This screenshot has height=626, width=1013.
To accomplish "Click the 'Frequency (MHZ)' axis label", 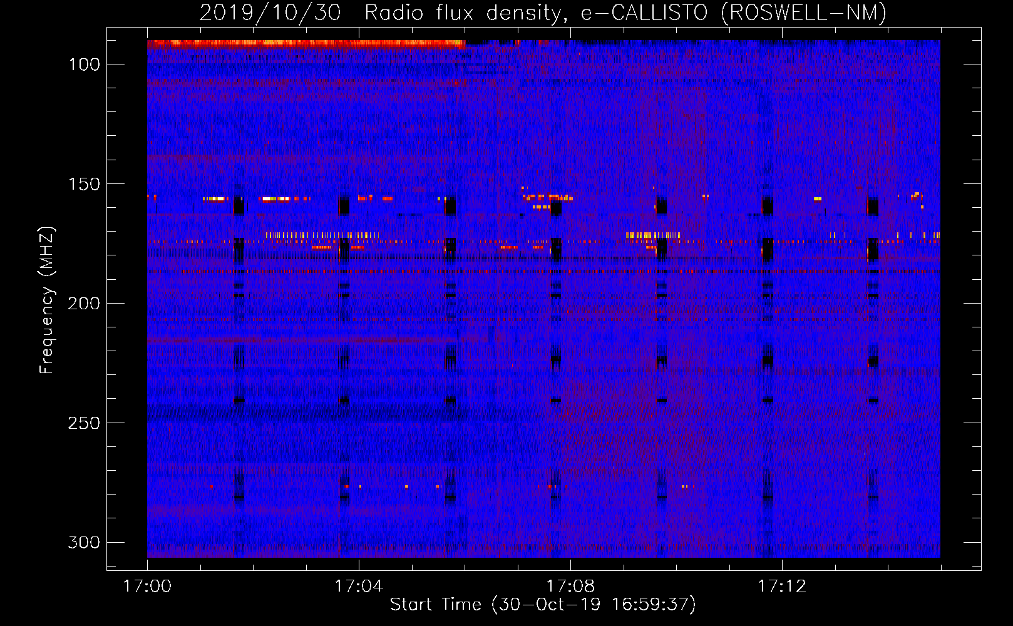I will 47,300.
